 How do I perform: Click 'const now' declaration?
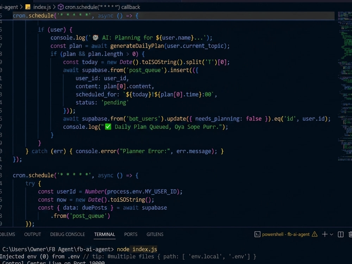point(52,200)
